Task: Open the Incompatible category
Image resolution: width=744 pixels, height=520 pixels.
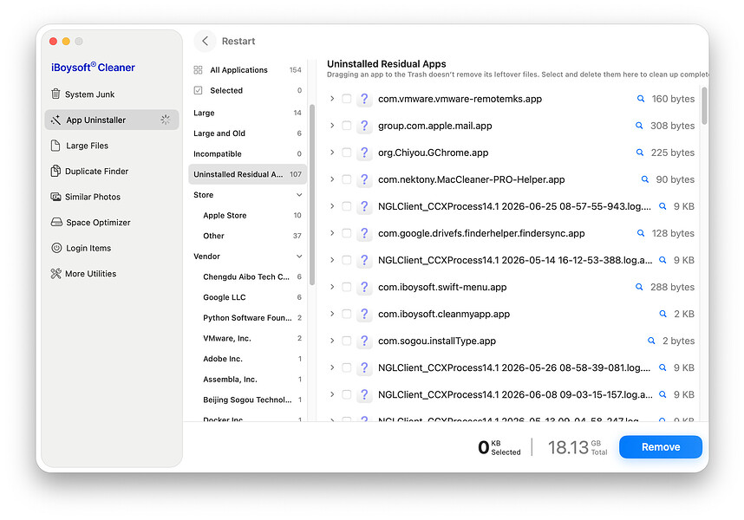Action: click(247, 153)
